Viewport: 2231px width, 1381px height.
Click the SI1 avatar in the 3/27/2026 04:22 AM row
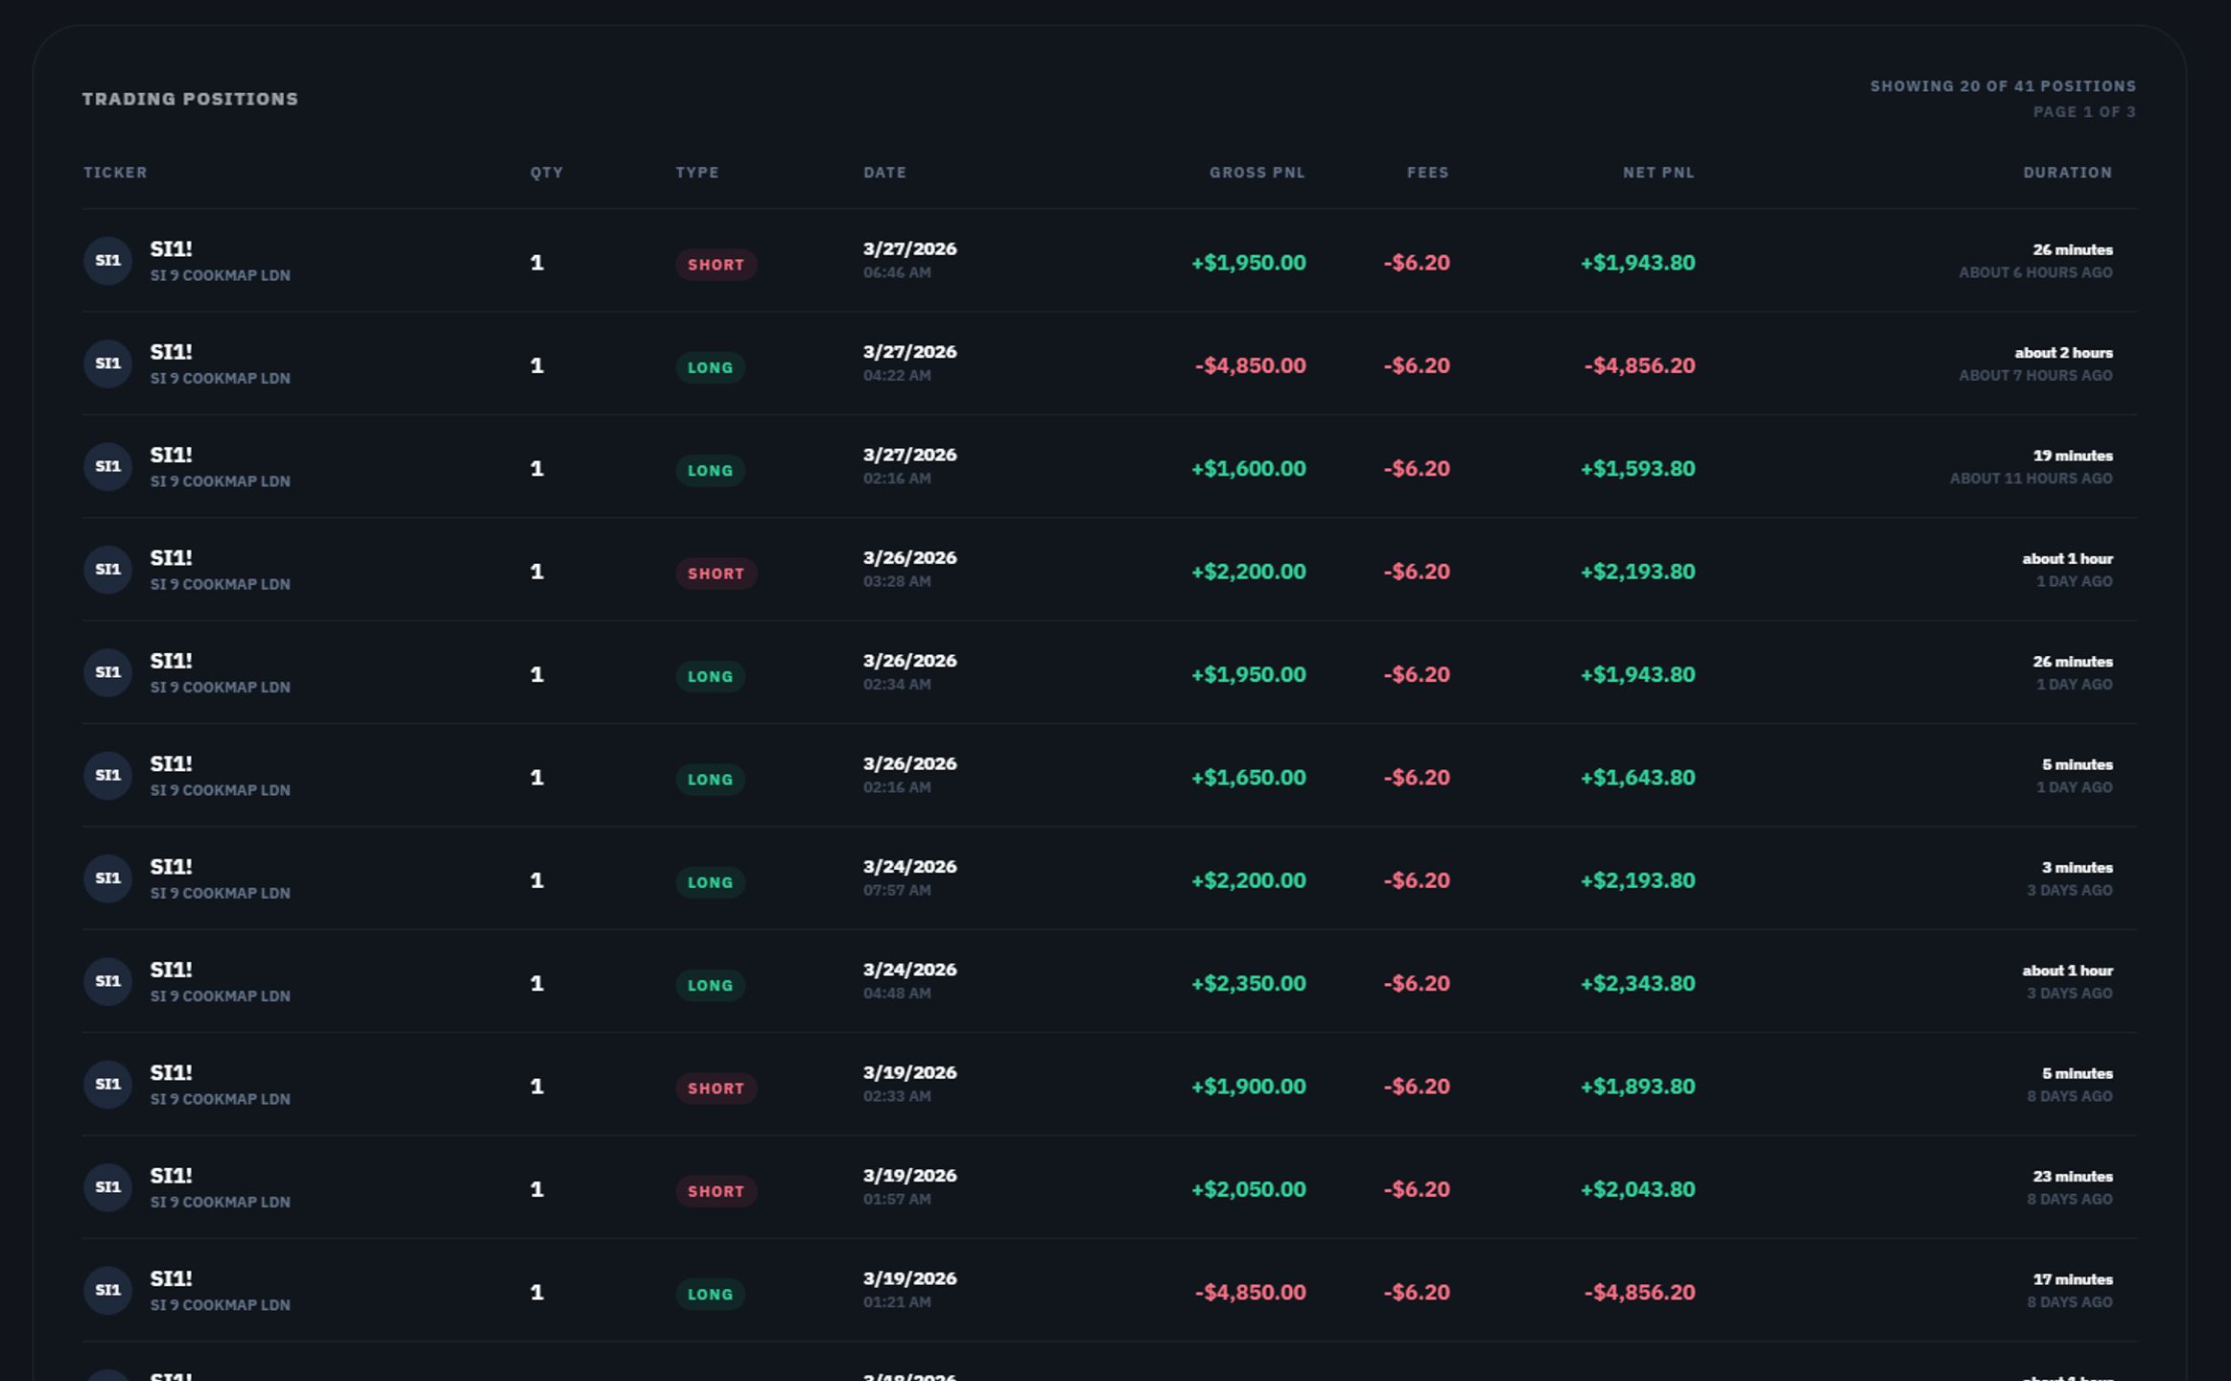point(107,363)
